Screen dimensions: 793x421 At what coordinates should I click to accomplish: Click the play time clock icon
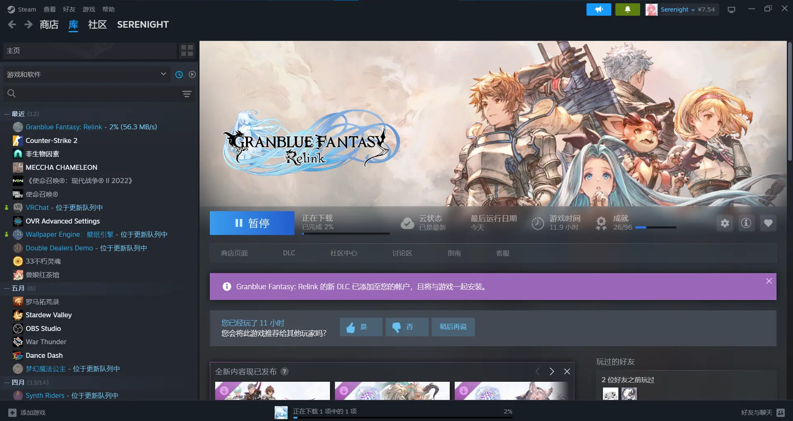[537, 223]
